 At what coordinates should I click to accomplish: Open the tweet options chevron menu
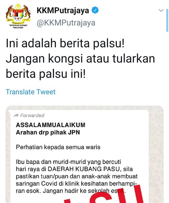pyautogui.click(x=161, y=10)
